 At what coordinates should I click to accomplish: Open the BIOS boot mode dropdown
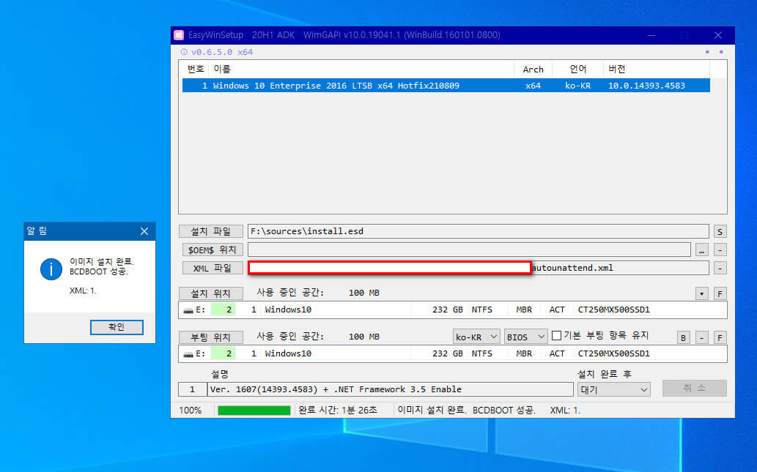click(525, 337)
